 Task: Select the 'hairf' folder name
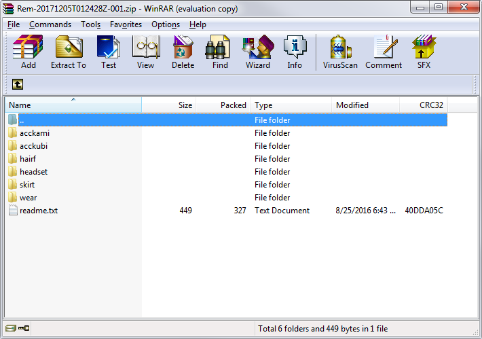click(x=28, y=159)
